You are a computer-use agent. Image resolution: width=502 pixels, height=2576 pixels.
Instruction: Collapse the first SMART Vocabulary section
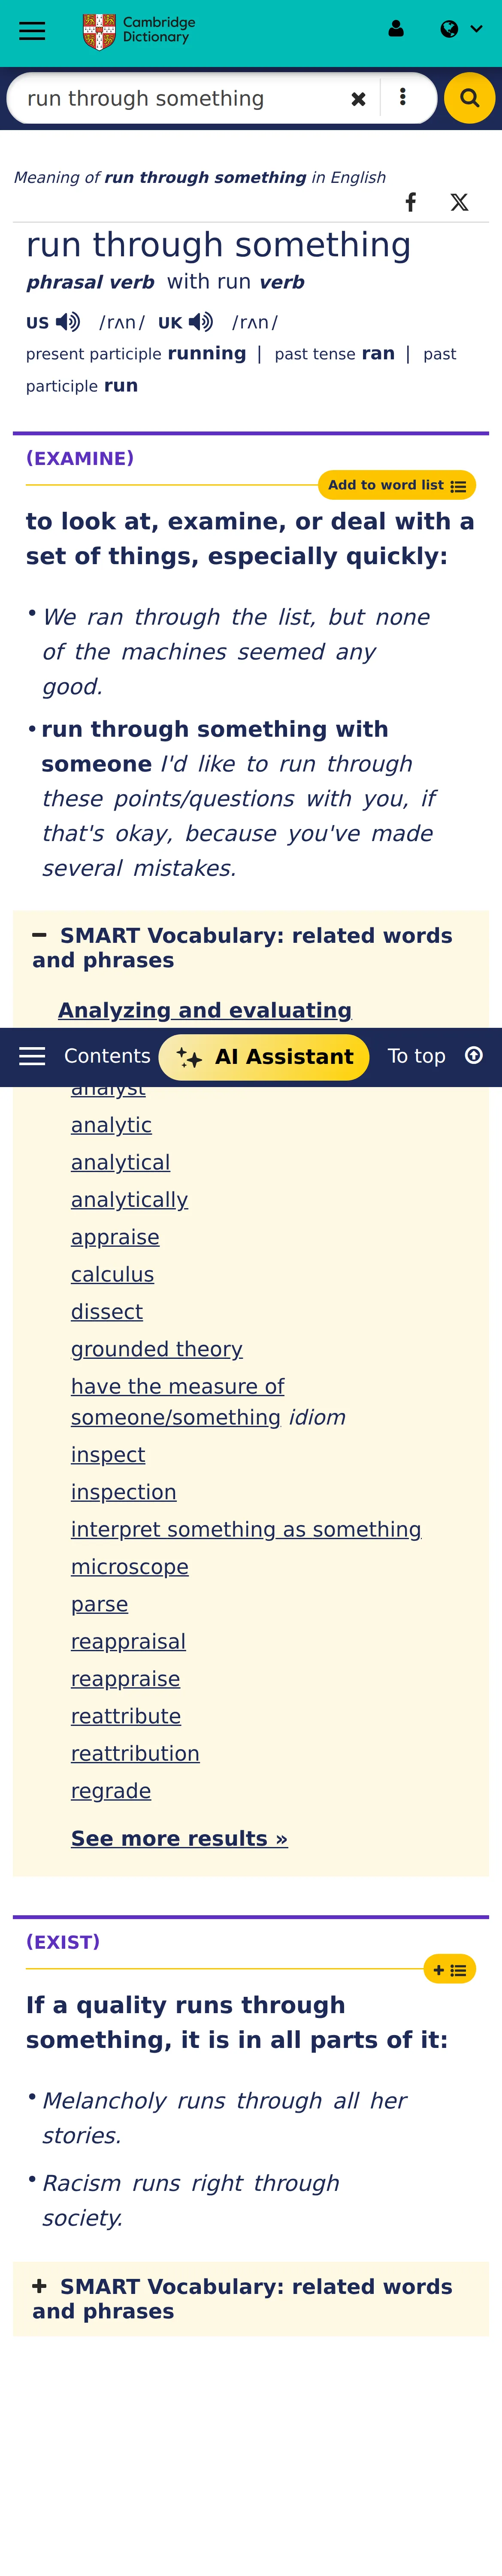[x=40, y=936]
